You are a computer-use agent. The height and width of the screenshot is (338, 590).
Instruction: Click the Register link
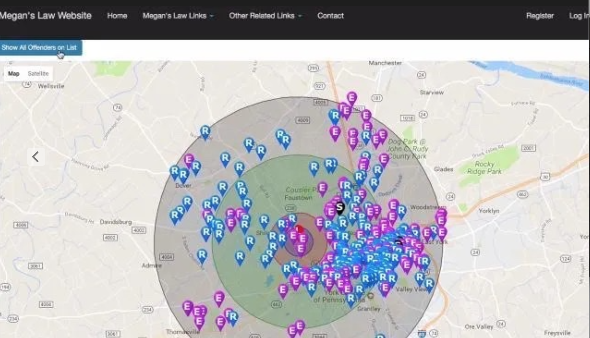click(540, 16)
